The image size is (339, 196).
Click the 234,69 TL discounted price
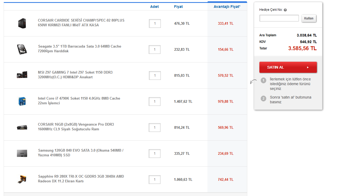226,153
